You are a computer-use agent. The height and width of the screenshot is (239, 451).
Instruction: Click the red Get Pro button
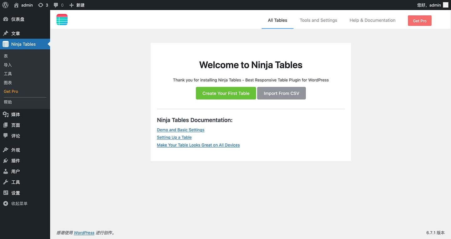click(420, 21)
